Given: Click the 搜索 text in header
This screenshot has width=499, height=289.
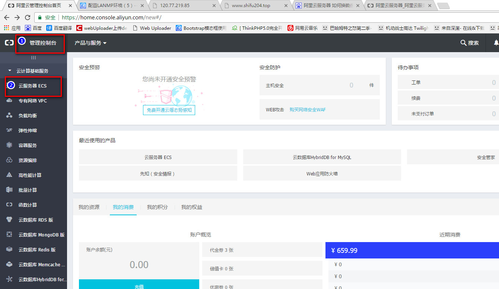Looking at the screenshot, I should coord(474,43).
